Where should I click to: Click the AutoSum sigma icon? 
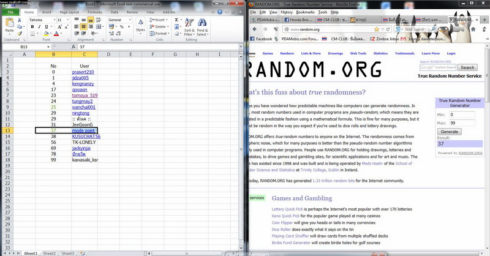176,20
